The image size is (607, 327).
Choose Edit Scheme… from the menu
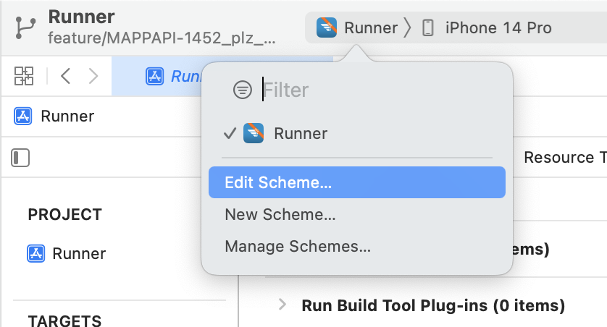(357, 182)
